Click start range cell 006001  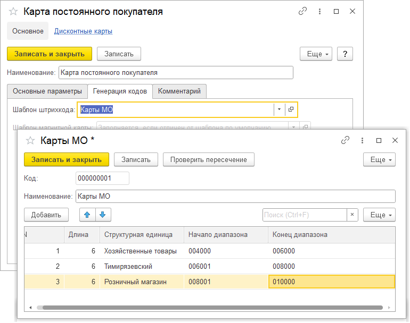(x=226, y=266)
